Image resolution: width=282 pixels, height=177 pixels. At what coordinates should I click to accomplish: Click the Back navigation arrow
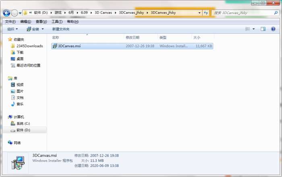[x=7, y=13]
